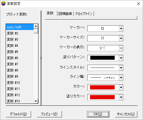Screen dimensions: 143x120
Task: Select 変数 #2 in the list
Action: pyautogui.click(x=20, y=33)
